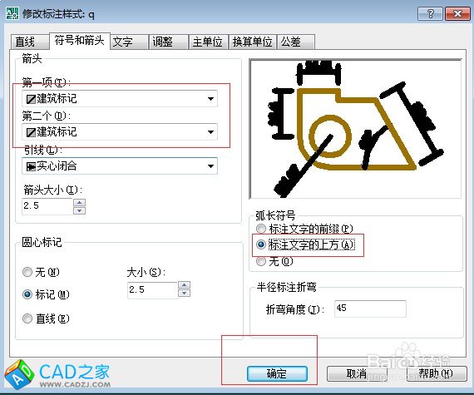The width and height of the screenshot is (474, 395).
Task: Click the closed filled arrow icon in leader
Action: click(31, 166)
